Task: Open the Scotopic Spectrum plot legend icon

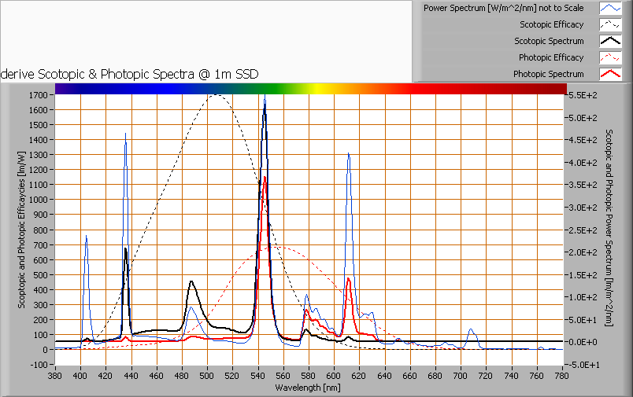Action: (x=610, y=41)
